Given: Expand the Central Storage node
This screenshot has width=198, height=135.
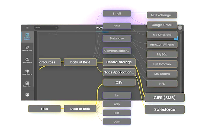Looking at the screenshot, I should coord(119,62).
